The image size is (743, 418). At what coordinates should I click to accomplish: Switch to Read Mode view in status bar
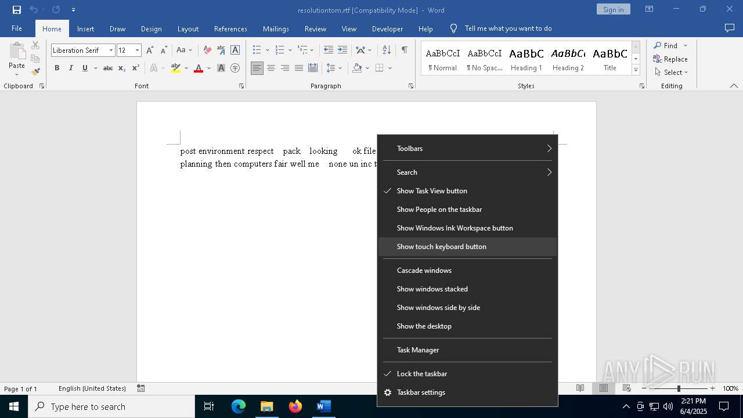(x=580, y=388)
